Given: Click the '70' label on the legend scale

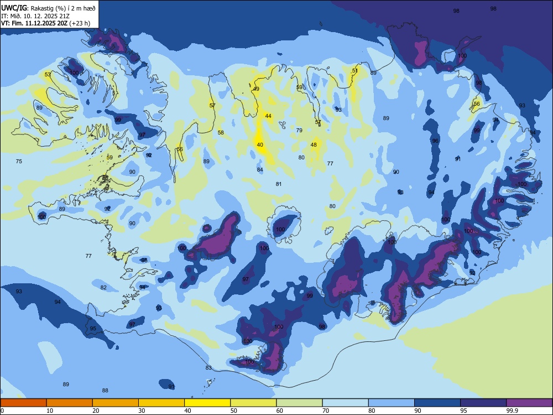Looking at the screenshot, I should pyautogui.click(x=326, y=411).
